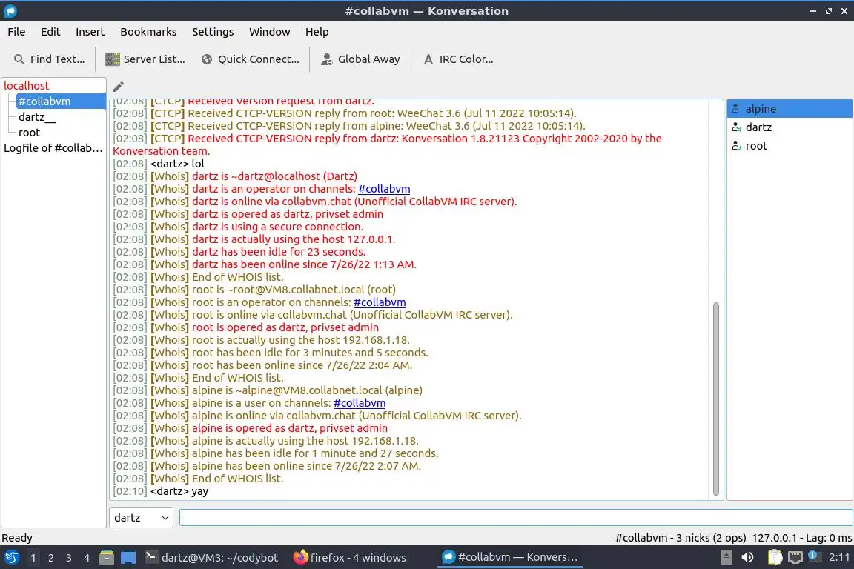Open Quick Connect dialog

(x=251, y=59)
